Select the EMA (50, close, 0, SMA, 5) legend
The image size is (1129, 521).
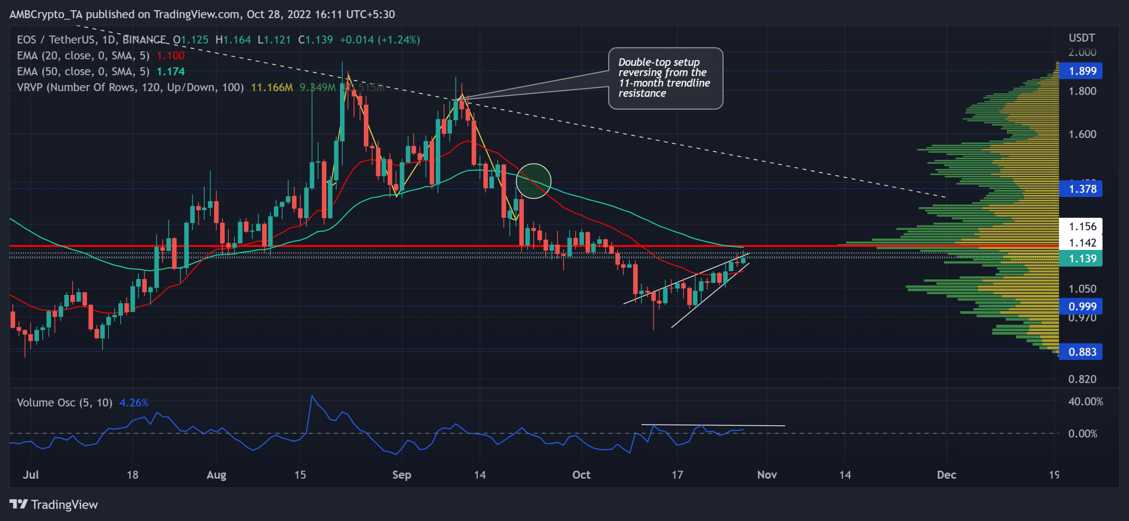tap(83, 71)
